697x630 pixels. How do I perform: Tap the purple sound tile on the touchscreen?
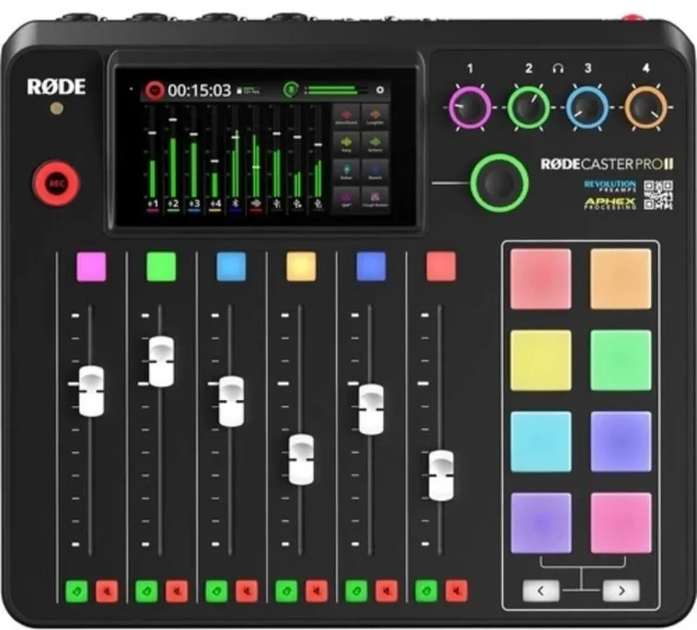pos(346,200)
